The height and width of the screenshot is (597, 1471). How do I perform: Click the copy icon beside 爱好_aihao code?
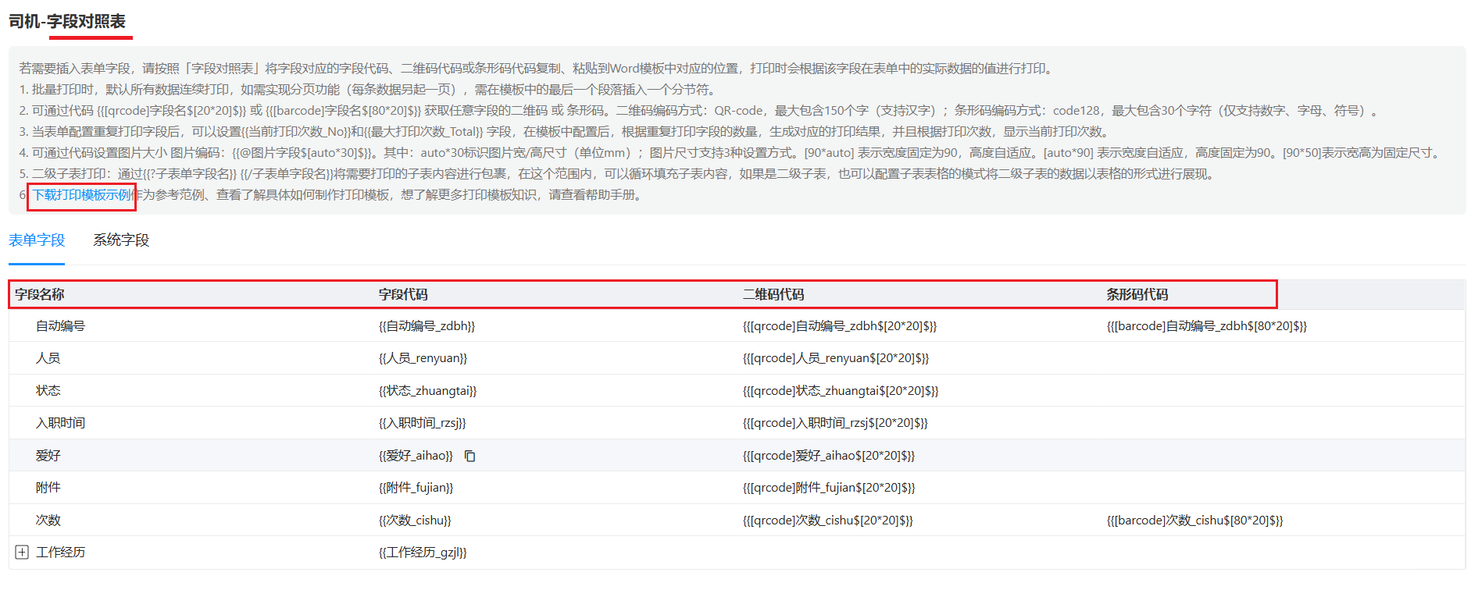click(470, 456)
